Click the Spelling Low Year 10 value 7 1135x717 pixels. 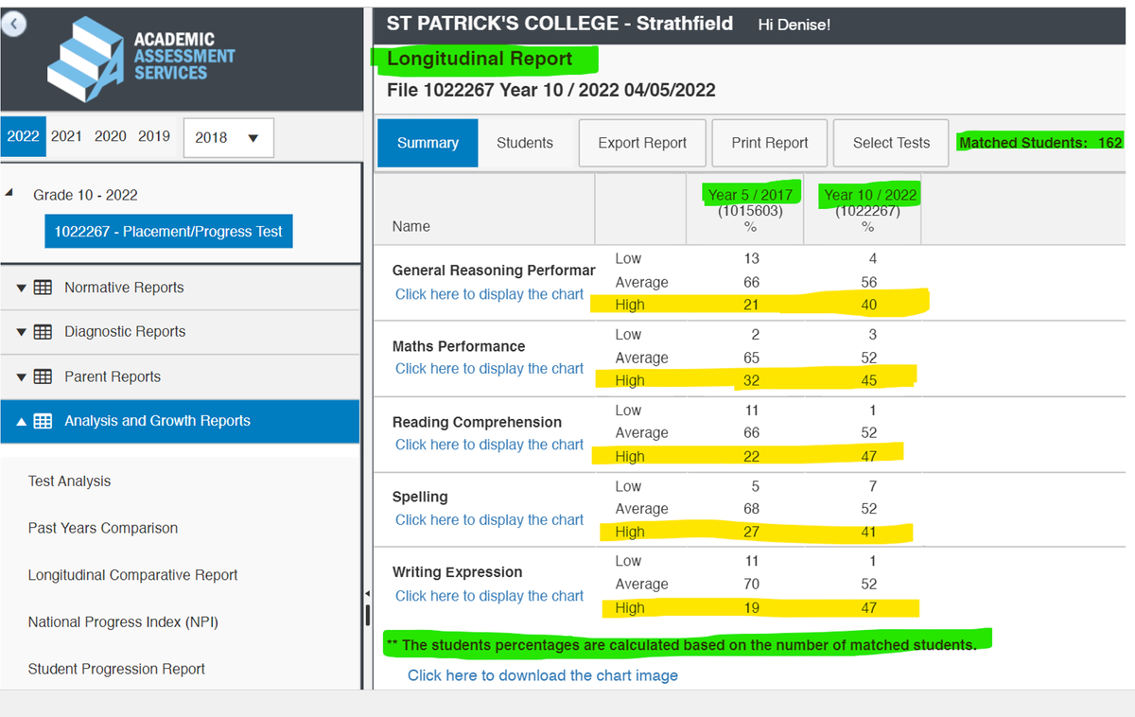tap(872, 486)
